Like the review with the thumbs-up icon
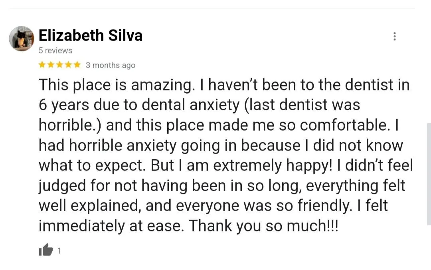Screen dimensions: 431x270 click(x=45, y=250)
